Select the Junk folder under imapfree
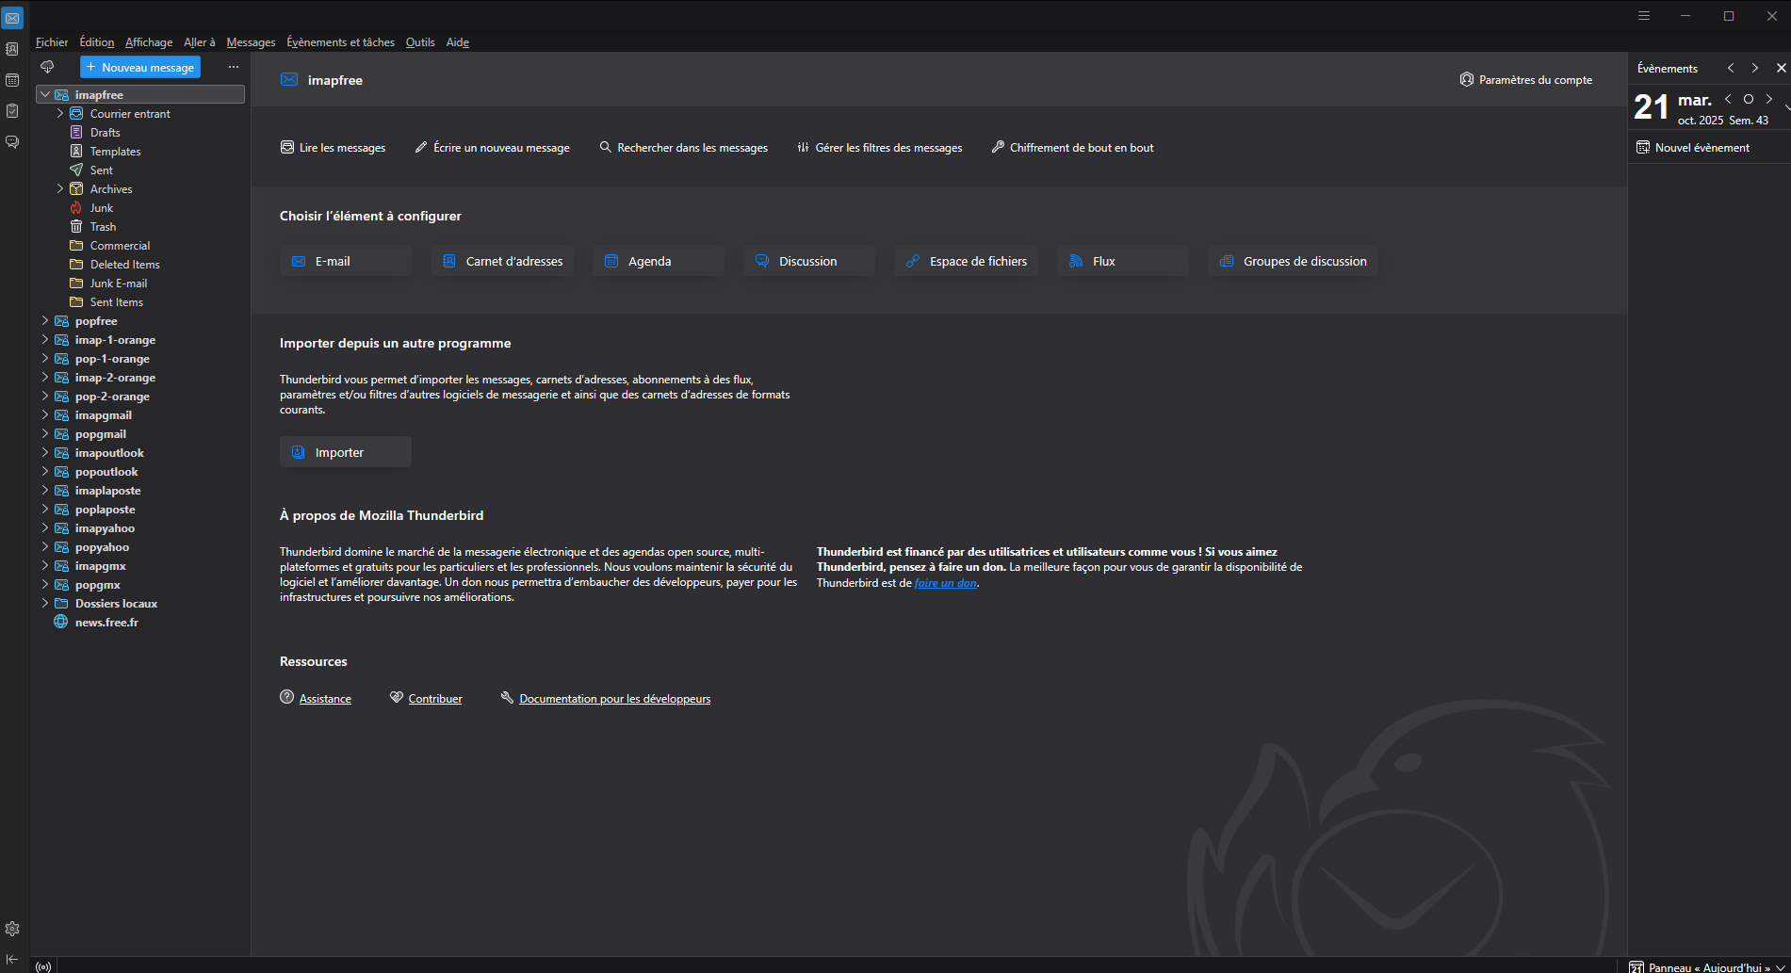The image size is (1791, 973). click(x=101, y=208)
